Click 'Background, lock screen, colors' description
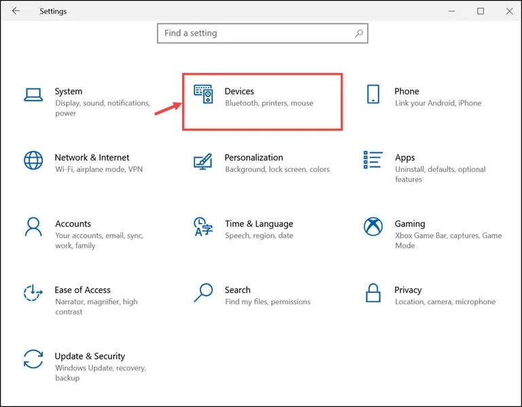The height and width of the screenshot is (407, 522). coord(277,169)
